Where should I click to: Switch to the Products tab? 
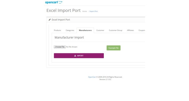click(57, 30)
